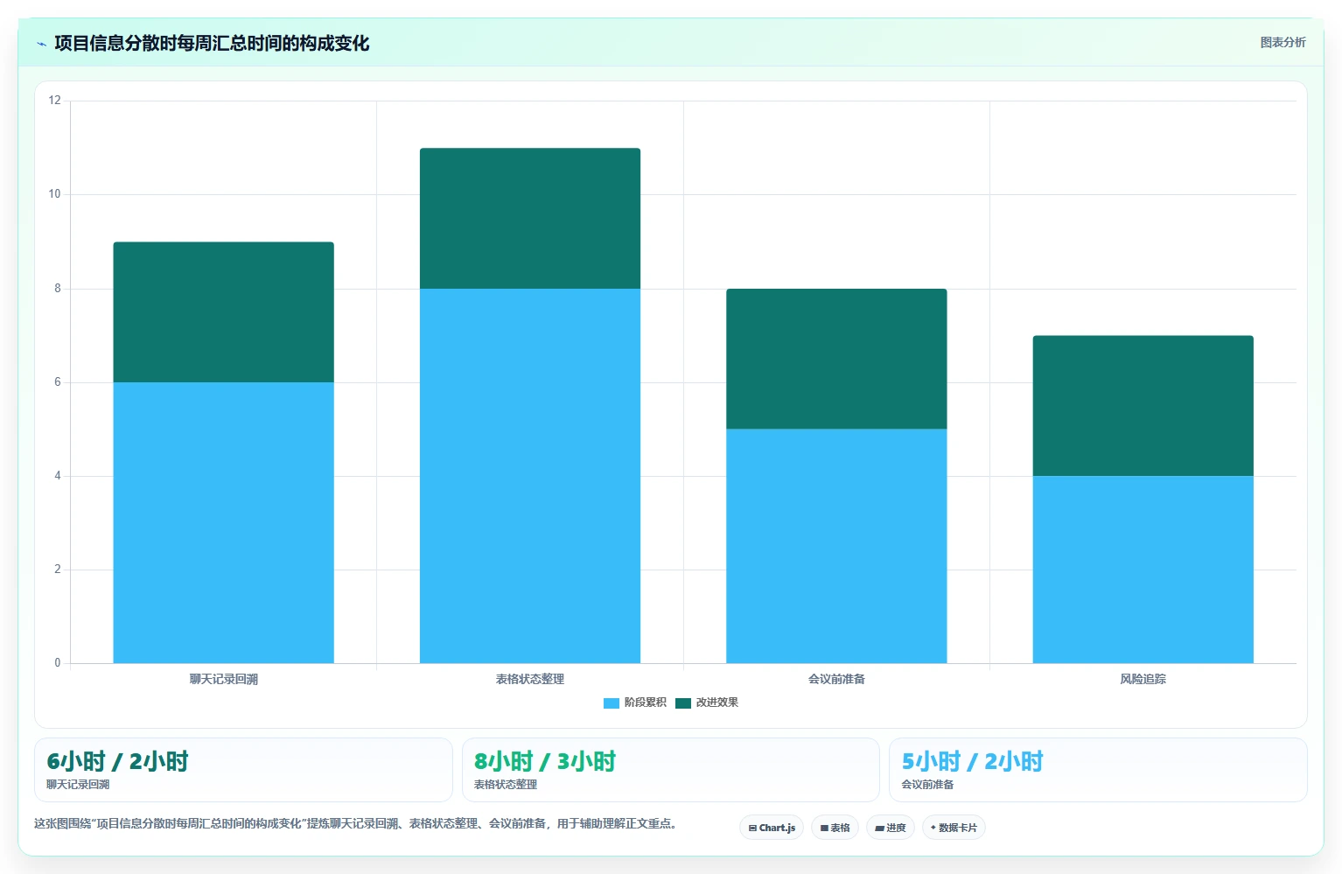Image resolution: width=1342 pixels, height=874 pixels.
Task: Click the 6小时 / 2小时 data card
Action: coord(243,770)
